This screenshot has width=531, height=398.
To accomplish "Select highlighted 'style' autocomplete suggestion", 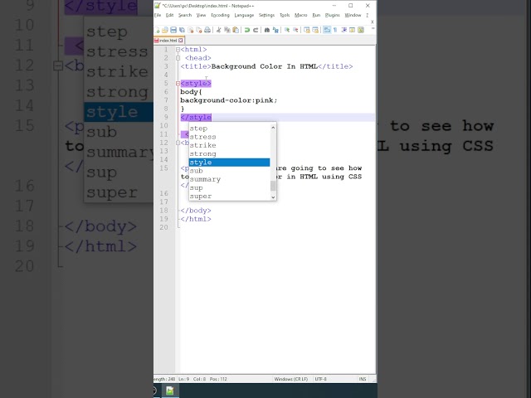I will pyautogui.click(x=229, y=163).
